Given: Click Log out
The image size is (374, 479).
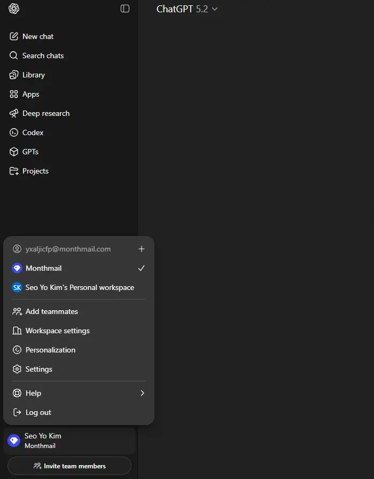Looking at the screenshot, I should click(x=79, y=412).
